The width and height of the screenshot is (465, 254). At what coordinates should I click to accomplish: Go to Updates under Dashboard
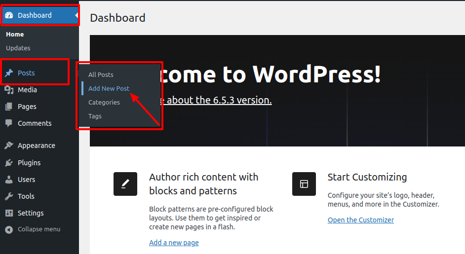(18, 48)
